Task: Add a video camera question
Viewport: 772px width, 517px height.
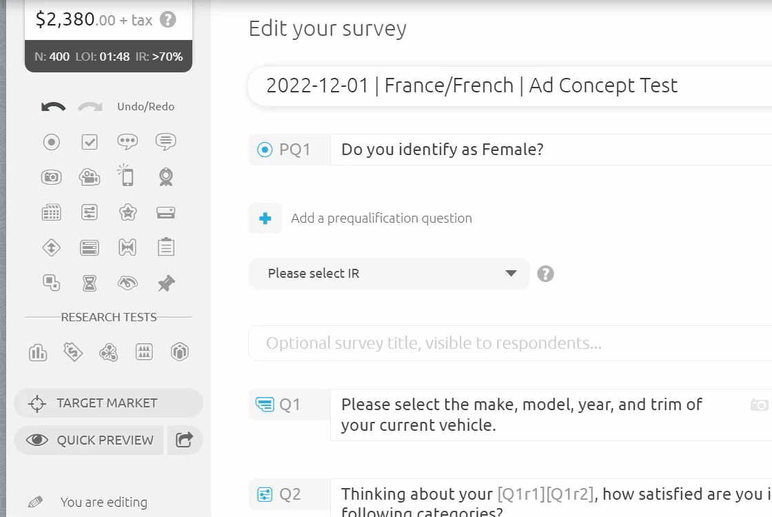Action: [x=90, y=177]
